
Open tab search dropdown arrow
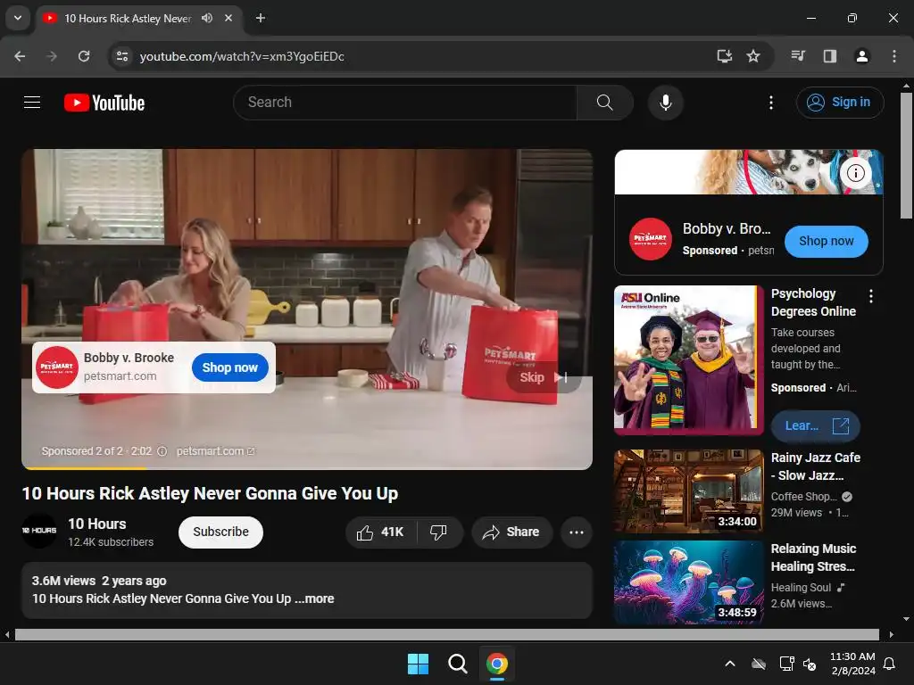pos(18,18)
